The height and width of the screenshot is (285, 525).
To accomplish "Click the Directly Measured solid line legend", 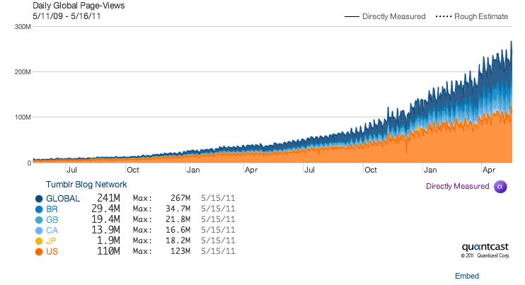I will (385, 16).
